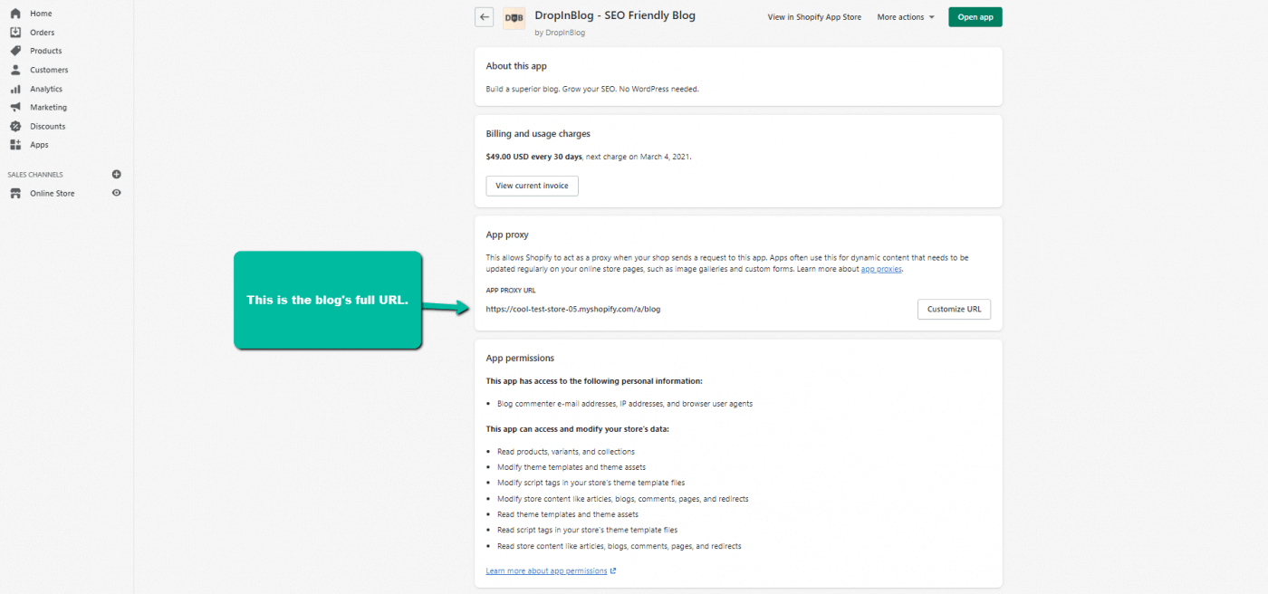Click the Customize URL button
Image resolution: width=1268 pixels, height=594 pixels.
(955, 309)
